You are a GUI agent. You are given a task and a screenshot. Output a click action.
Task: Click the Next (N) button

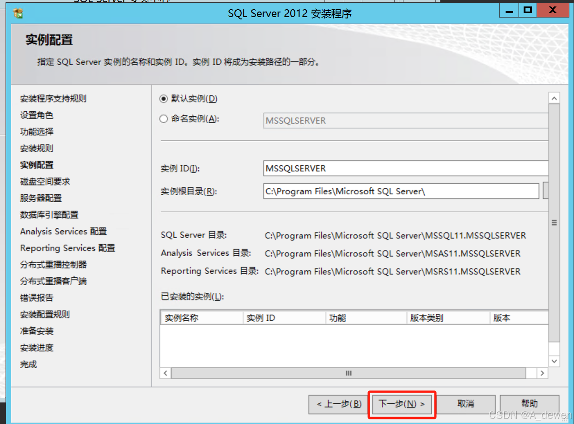[x=402, y=404]
